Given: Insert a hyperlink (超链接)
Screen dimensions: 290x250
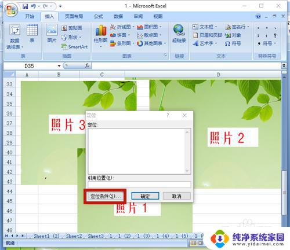Looking at the screenshot, I should (179, 33).
